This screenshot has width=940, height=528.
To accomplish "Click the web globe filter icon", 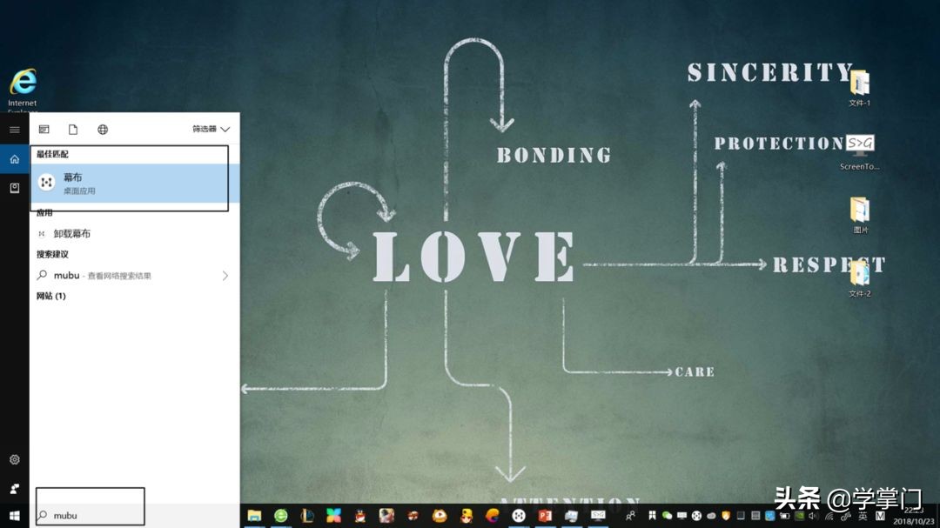I will coord(102,129).
